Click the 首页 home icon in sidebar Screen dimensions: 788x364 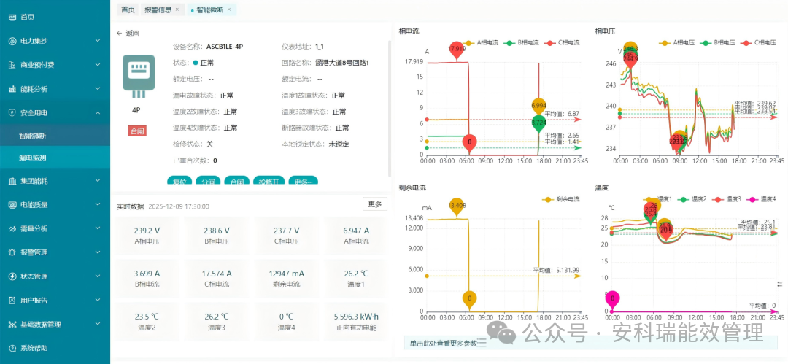pos(12,17)
